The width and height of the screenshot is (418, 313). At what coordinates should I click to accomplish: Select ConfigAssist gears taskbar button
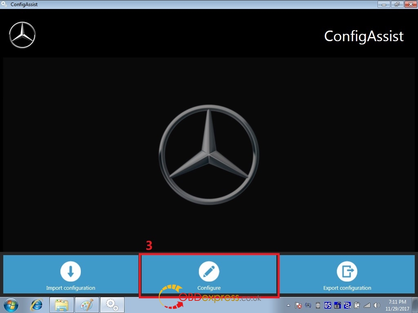click(x=112, y=305)
